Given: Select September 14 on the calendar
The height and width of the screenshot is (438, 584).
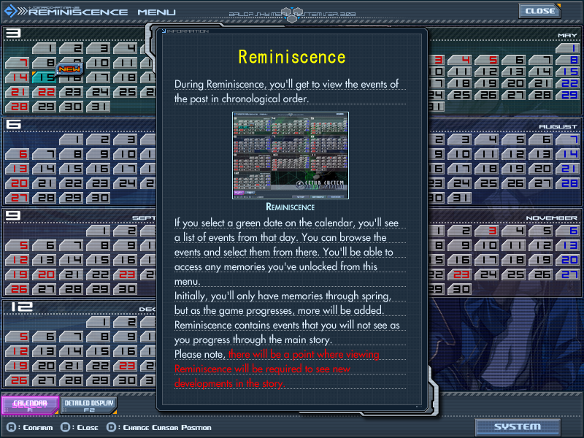Looking at the screenshot, I should 71,260.
